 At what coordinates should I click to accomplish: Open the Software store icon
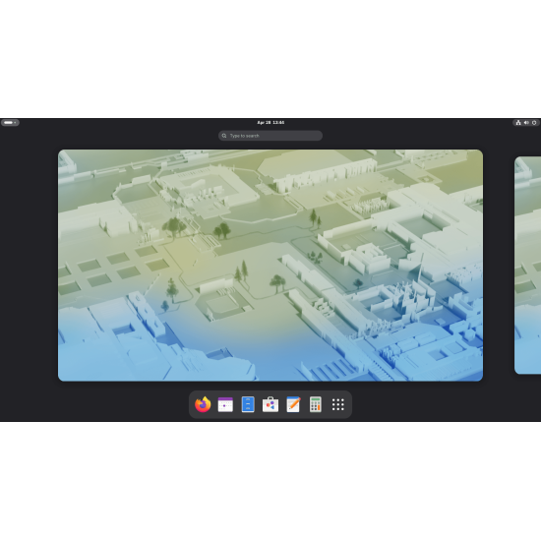[270, 404]
